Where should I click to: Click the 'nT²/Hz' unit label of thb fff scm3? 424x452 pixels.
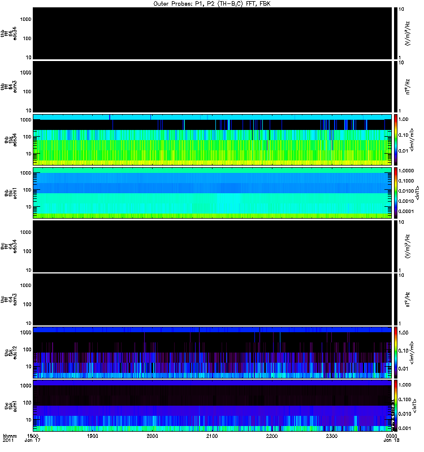tap(408, 86)
